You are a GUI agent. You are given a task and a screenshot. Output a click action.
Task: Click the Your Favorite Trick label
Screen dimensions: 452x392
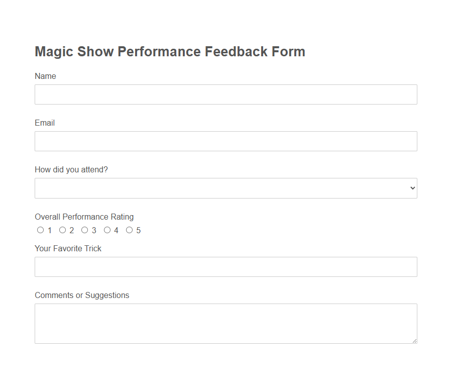tap(68, 248)
